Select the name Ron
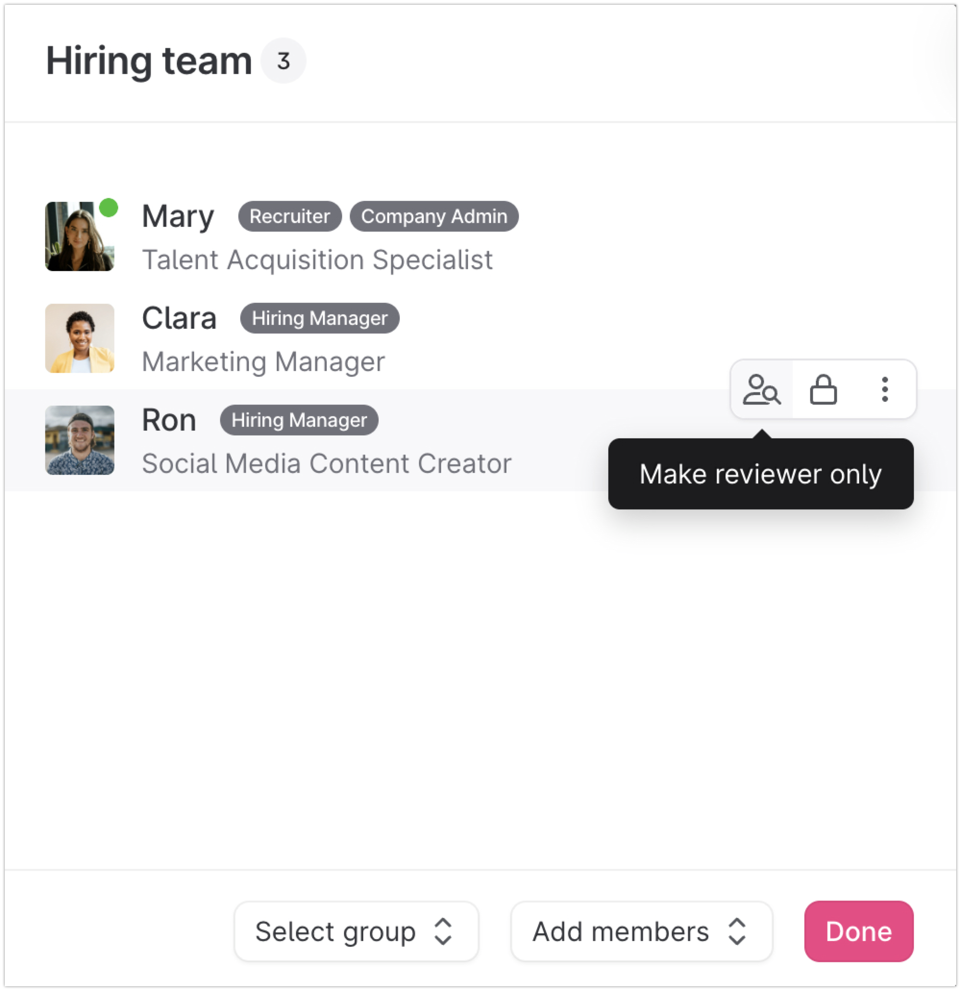This screenshot has height=991, width=961. pos(169,420)
